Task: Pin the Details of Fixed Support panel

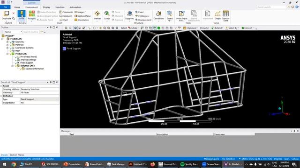Action: pos(51,82)
